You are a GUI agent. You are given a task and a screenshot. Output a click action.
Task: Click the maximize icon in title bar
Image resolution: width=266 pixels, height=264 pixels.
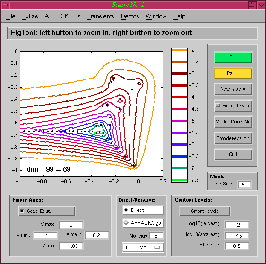coord(252,5)
